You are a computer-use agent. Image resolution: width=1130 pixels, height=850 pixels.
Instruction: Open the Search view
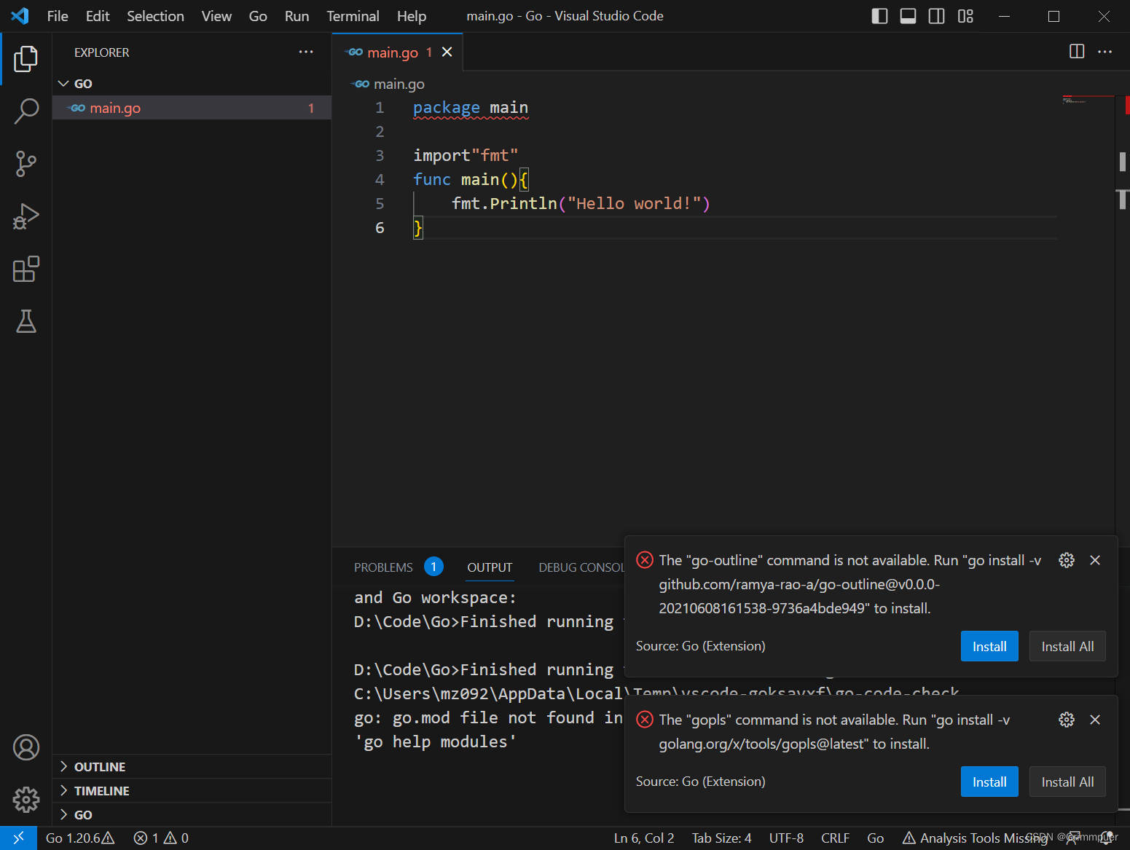pos(26,111)
